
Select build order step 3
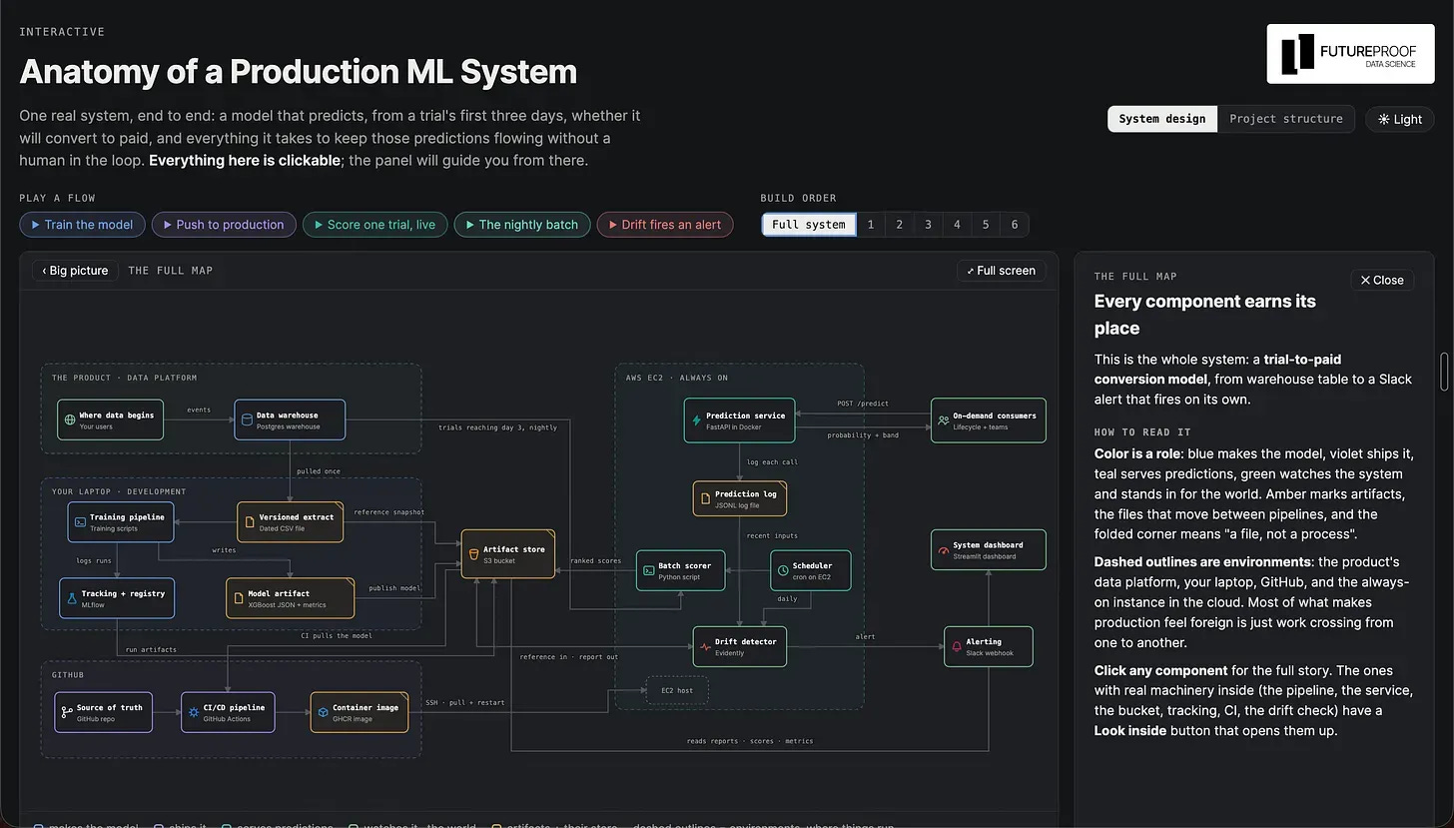(928, 225)
